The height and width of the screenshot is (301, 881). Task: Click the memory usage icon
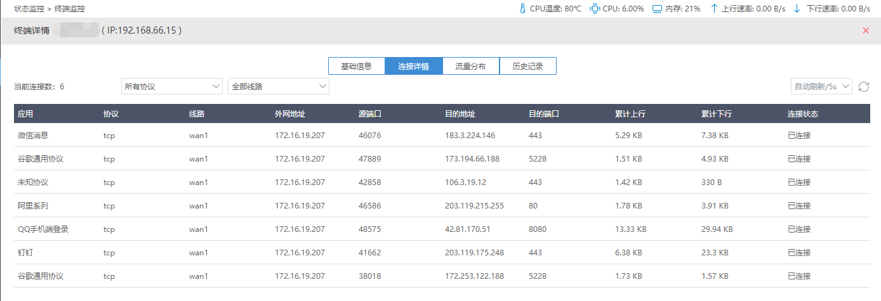[657, 9]
